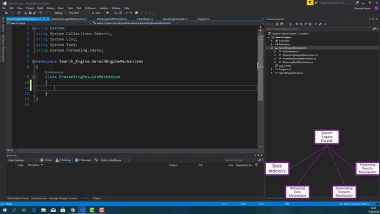
Task: Click the Undo icon in the toolbar
Action: (x=40, y=13)
